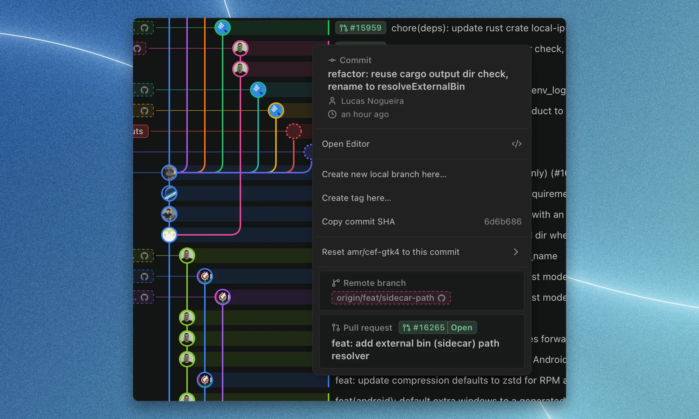
Task: Select Create tag here option
Action: [421, 198]
